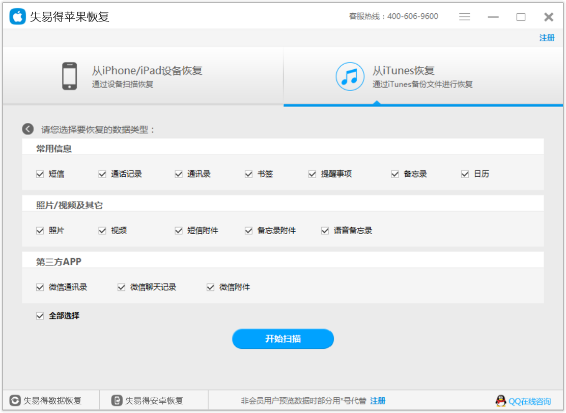Click the hamburger menu icon in the title bar

[465, 16]
